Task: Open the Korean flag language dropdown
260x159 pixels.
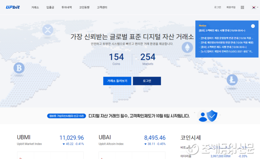Action: tap(254, 7)
